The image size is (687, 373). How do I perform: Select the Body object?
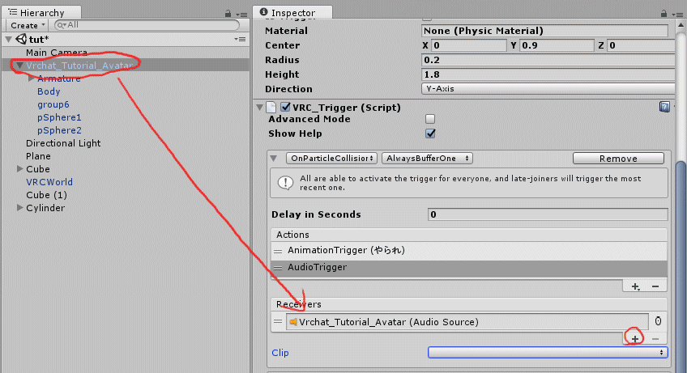click(x=49, y=91)
